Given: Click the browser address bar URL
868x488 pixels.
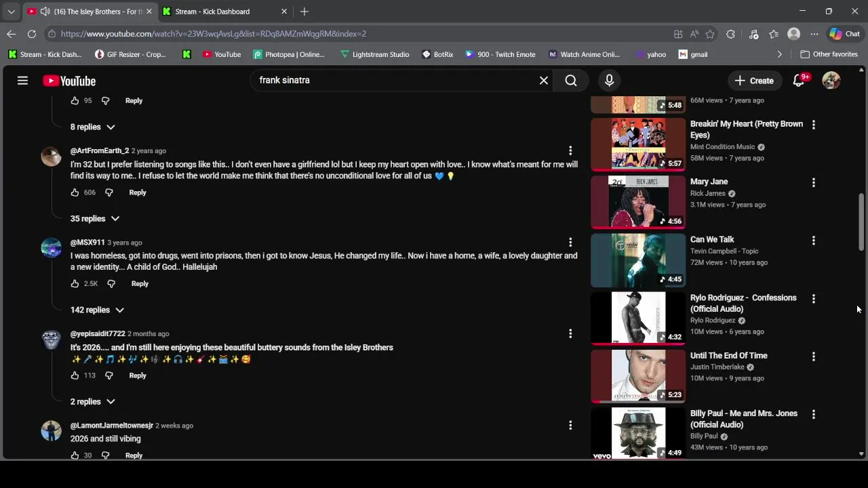Looking at the screenshot, I should coord(213,34).
